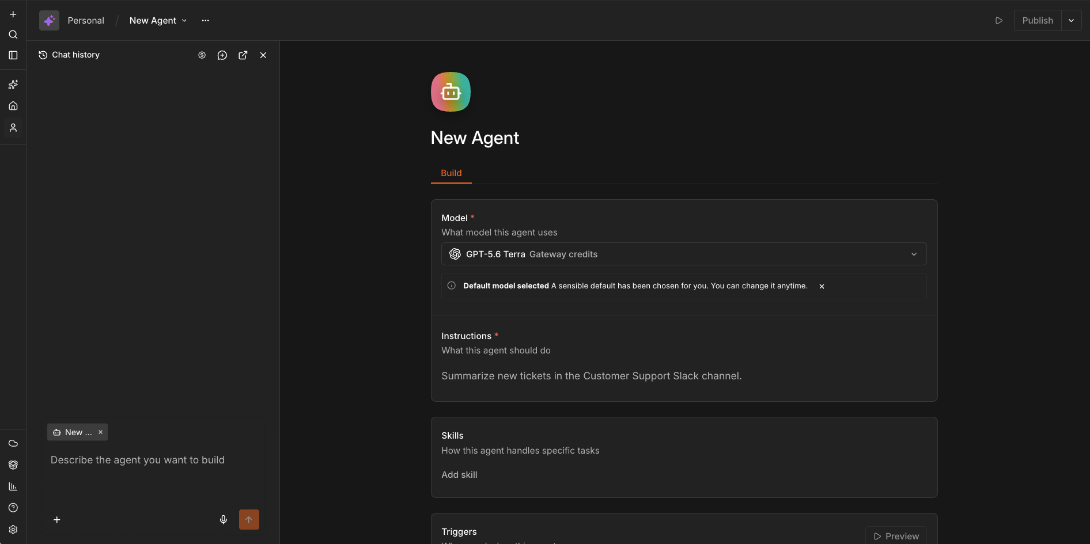
Task: Go to home via sidebar house icon
Action: point(13,106)
